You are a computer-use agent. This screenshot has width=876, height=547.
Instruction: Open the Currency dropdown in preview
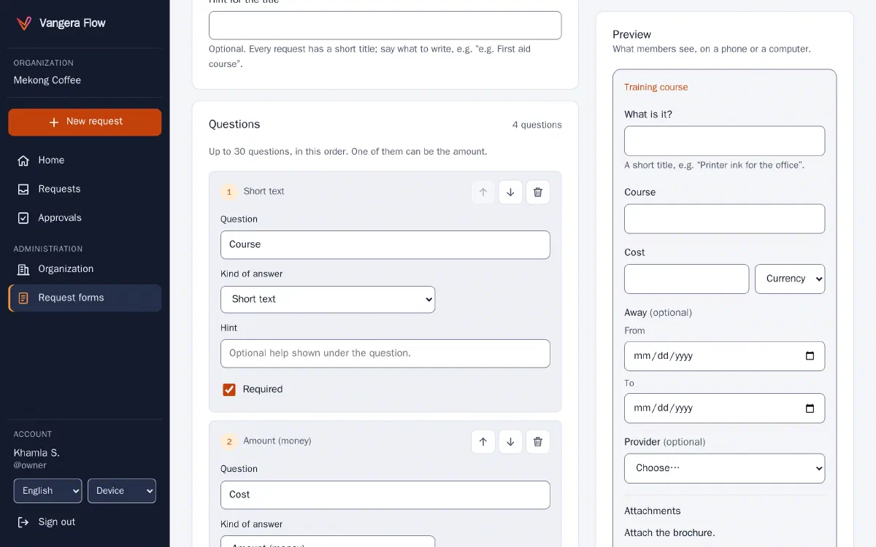click(x=790, y=279)
